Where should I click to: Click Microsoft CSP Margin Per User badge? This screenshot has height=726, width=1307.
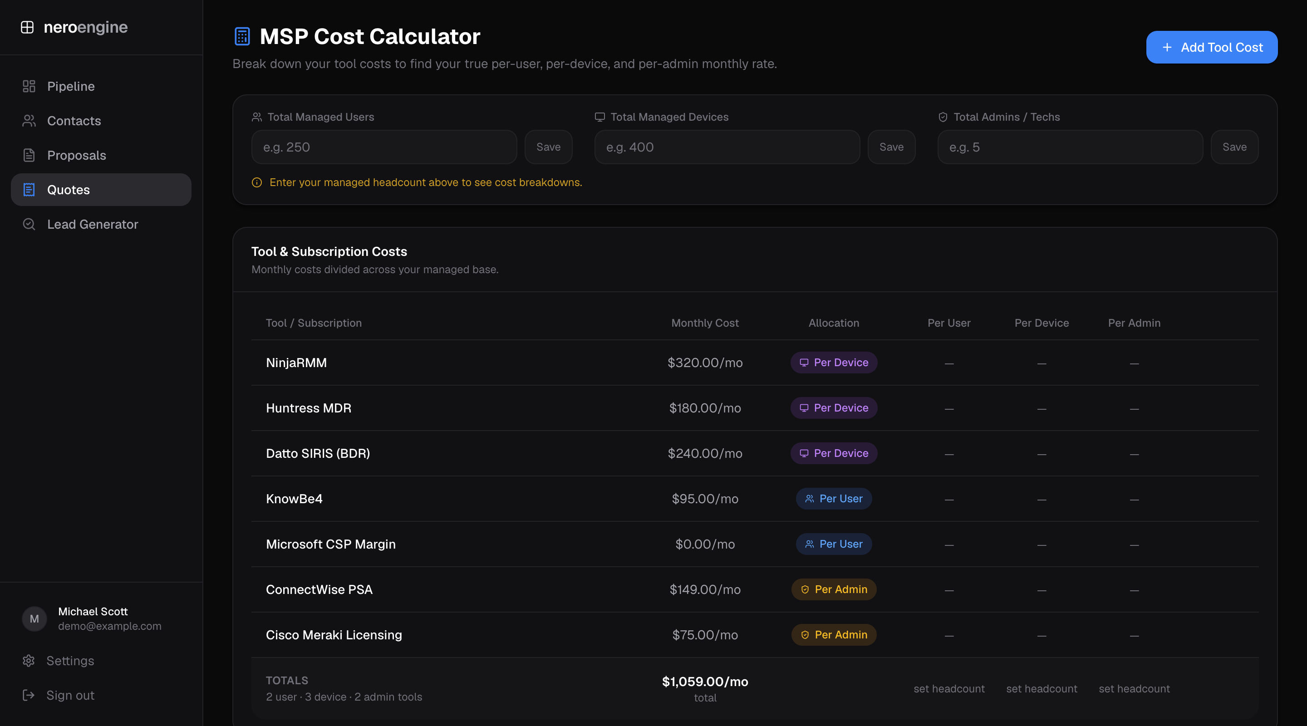click(834, 544)
